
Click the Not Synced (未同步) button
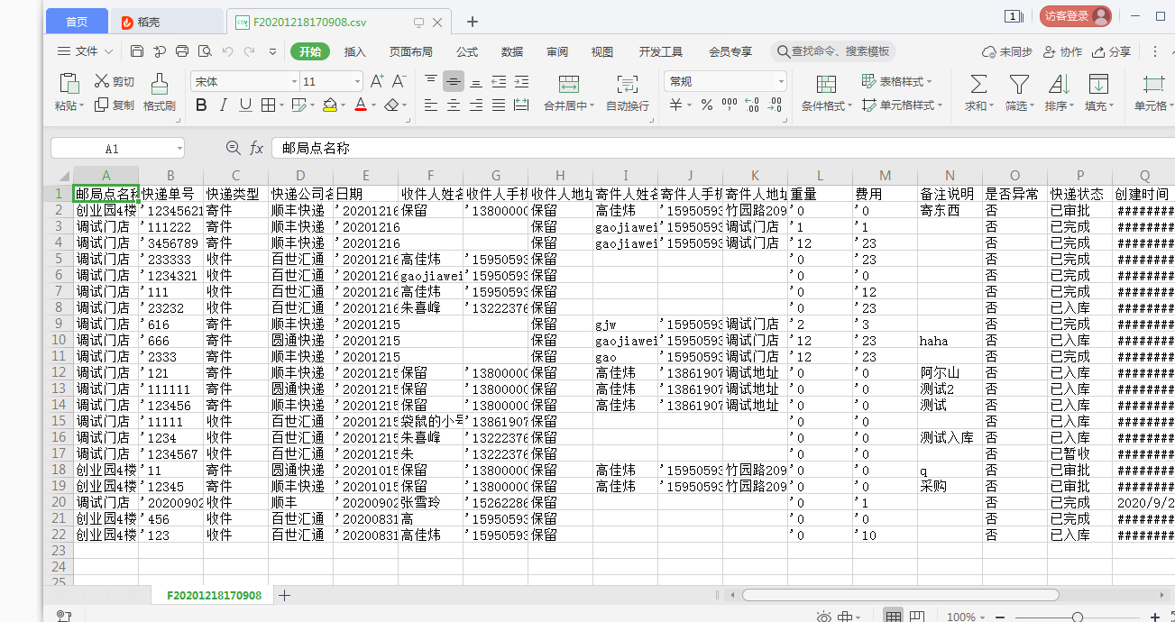pos(1006,52)
